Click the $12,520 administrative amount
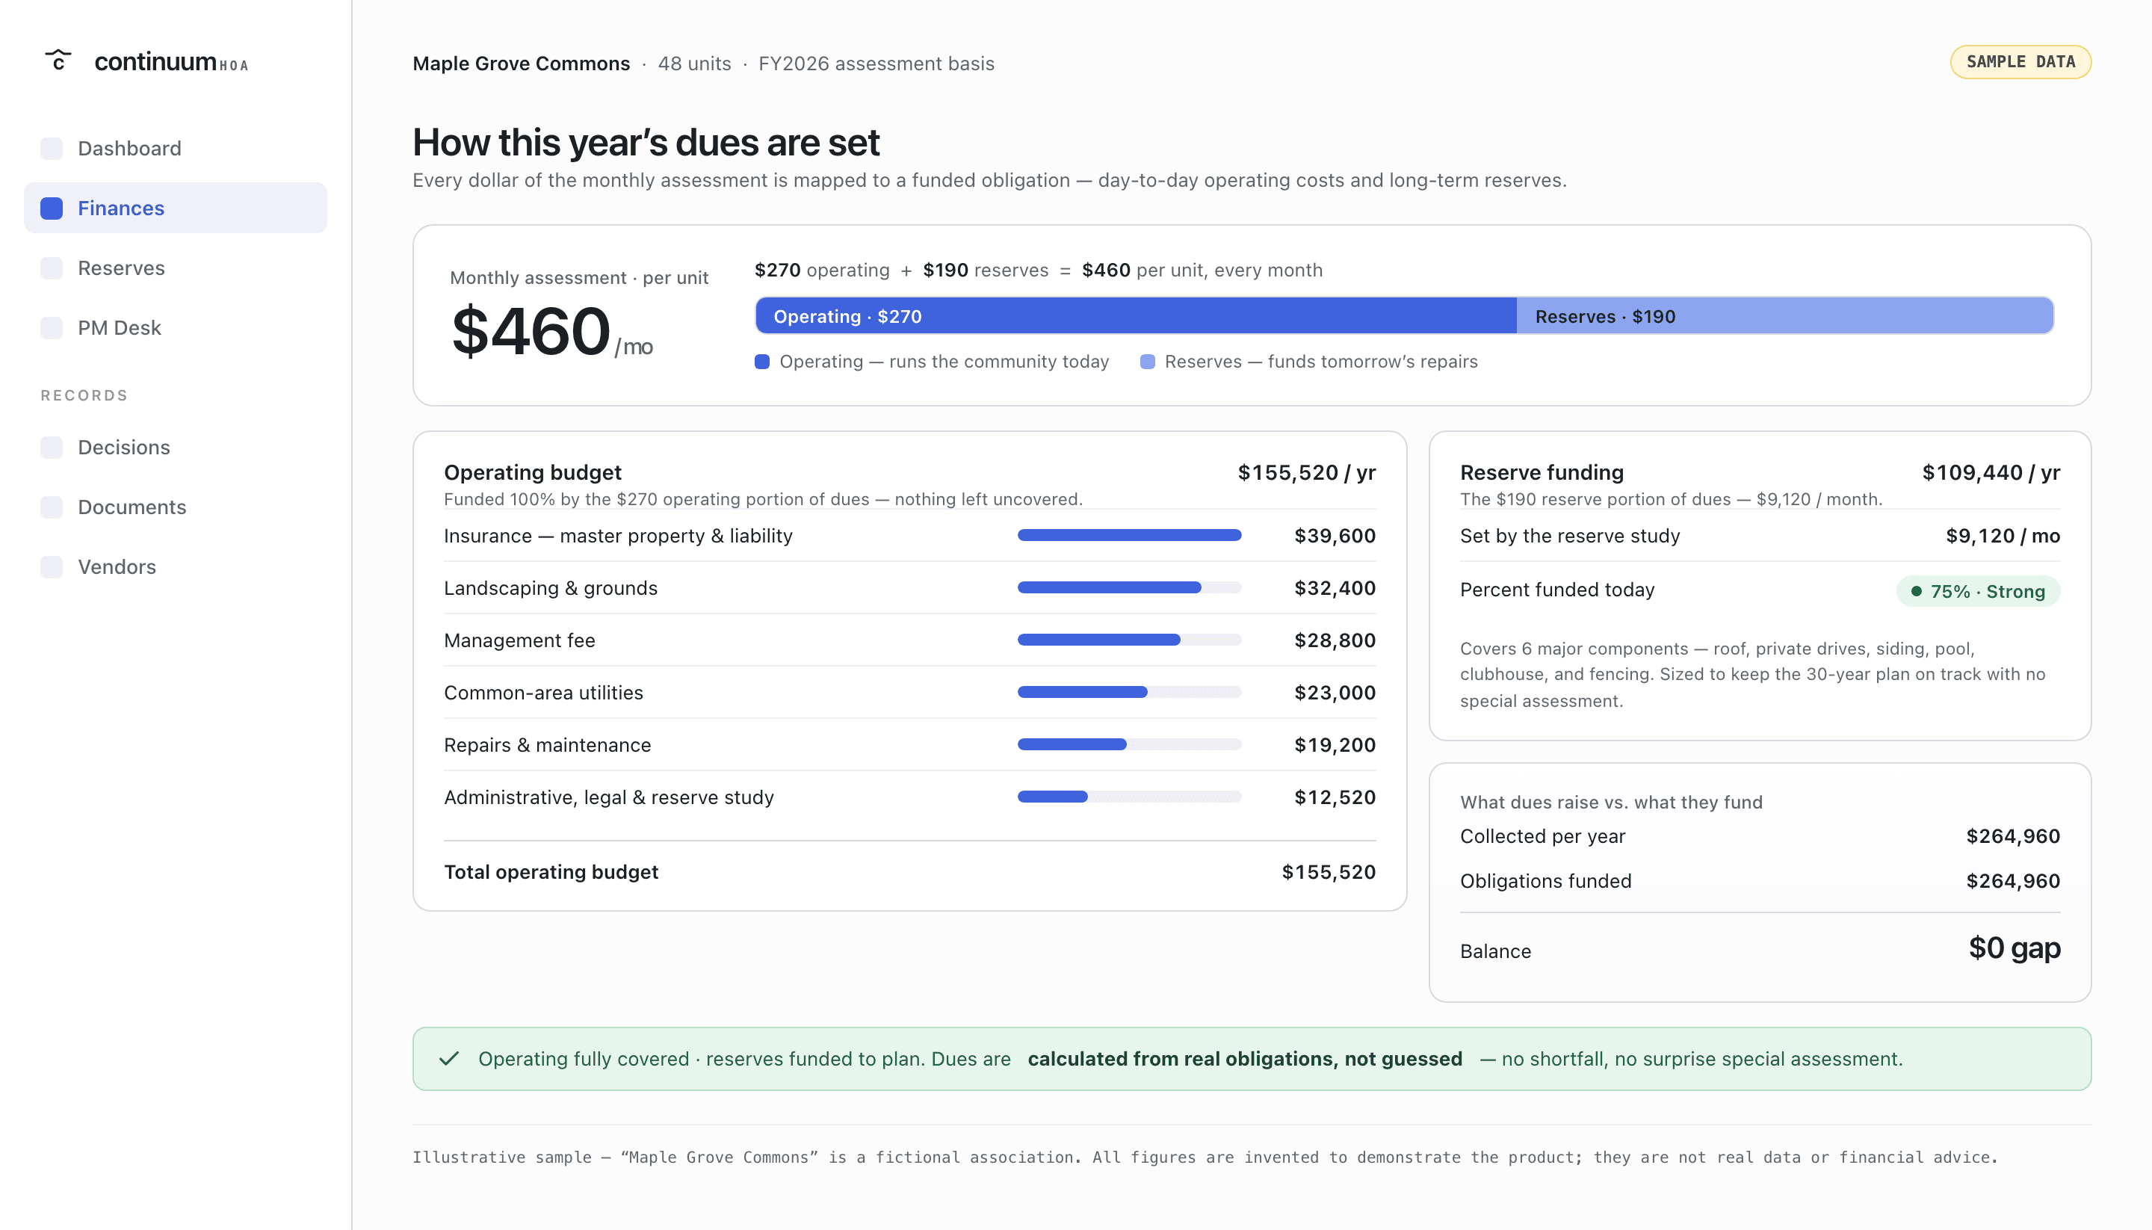This screenshot has width=2152, height=1230. coord(1335,797)
